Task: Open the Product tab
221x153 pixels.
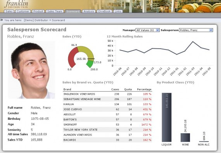Action: [38, 11]
